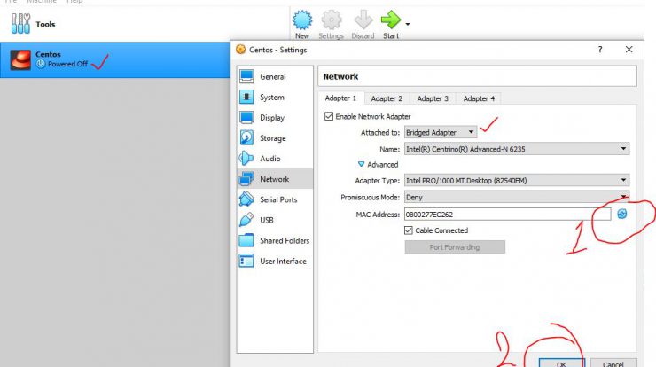Click the Network section heading text
This screenshot has height=367, width=656.
[340, 76]
